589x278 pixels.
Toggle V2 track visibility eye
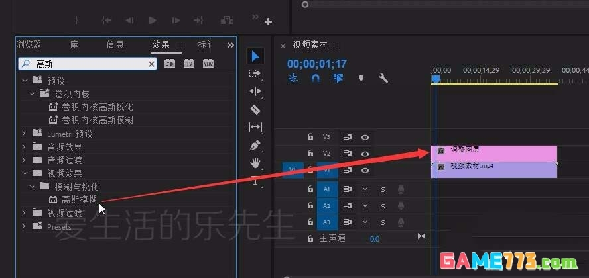point(365,154)
